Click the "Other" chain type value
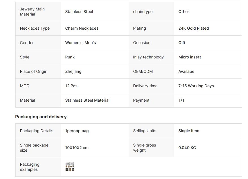 (x=184, y=12)
